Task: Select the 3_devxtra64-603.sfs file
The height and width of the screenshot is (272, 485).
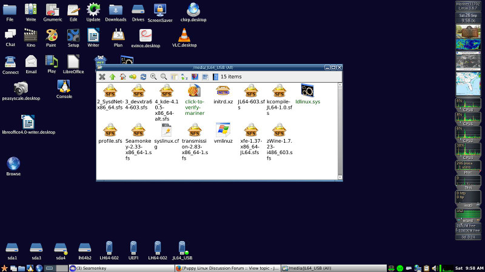Action: tap(138, 97)
